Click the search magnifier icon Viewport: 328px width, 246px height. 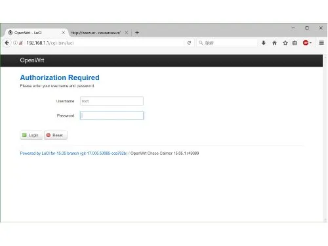(x=201, y=43)
